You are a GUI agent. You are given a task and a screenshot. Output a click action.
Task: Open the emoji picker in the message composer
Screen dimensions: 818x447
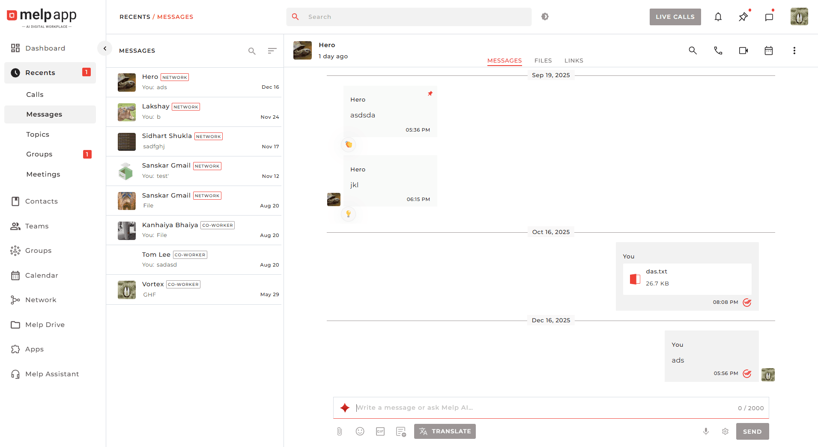360,431
